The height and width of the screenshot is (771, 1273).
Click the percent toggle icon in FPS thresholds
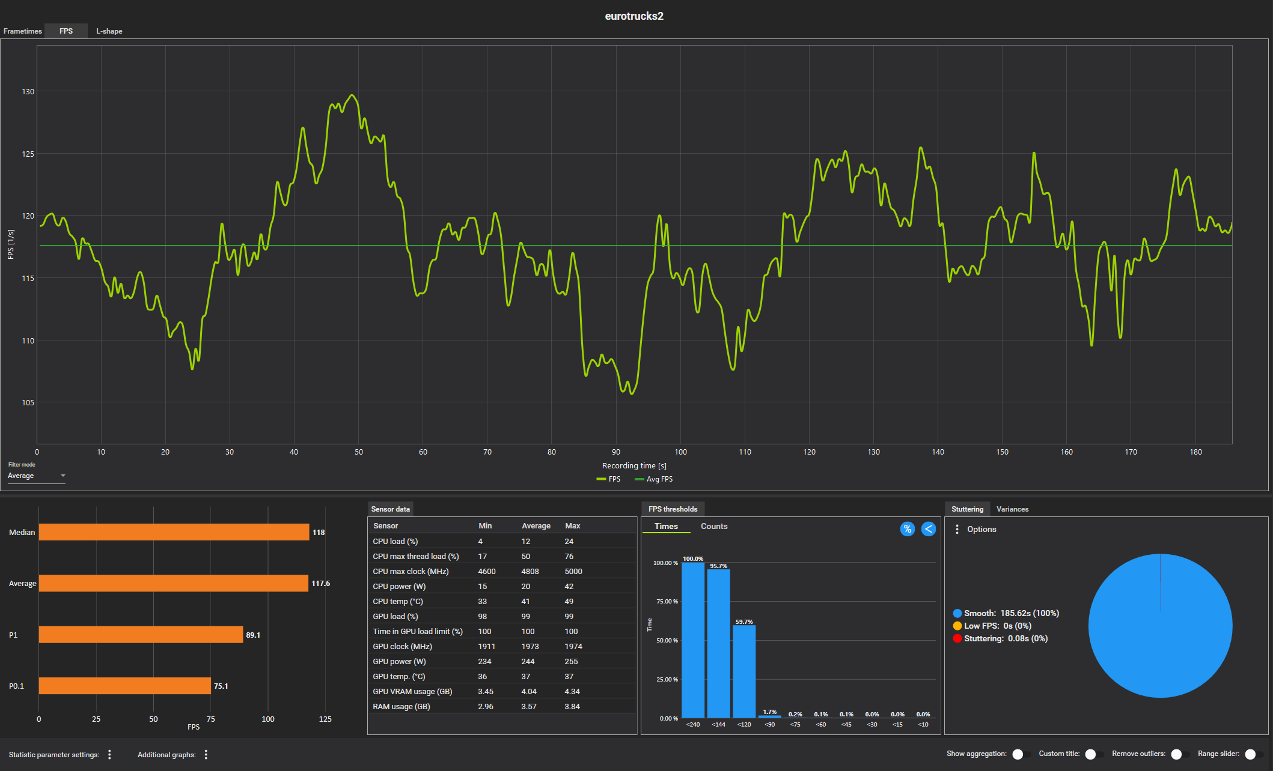pyautogui.click(x=907, y=529)
